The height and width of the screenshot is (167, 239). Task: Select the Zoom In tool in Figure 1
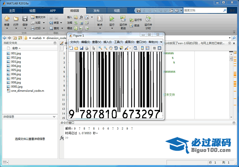[100, 48]
